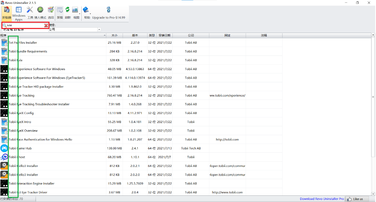The height and width of the screenshot is (202, 376).
Task: Click the Like us button
Action: pyautogui.click(x=357, y=199)
